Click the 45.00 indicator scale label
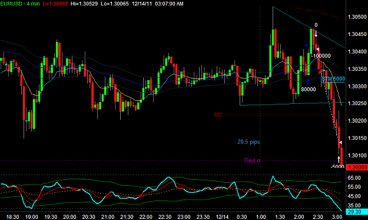The width and height of the screenshot is (368, 220). tap(354, 196)
